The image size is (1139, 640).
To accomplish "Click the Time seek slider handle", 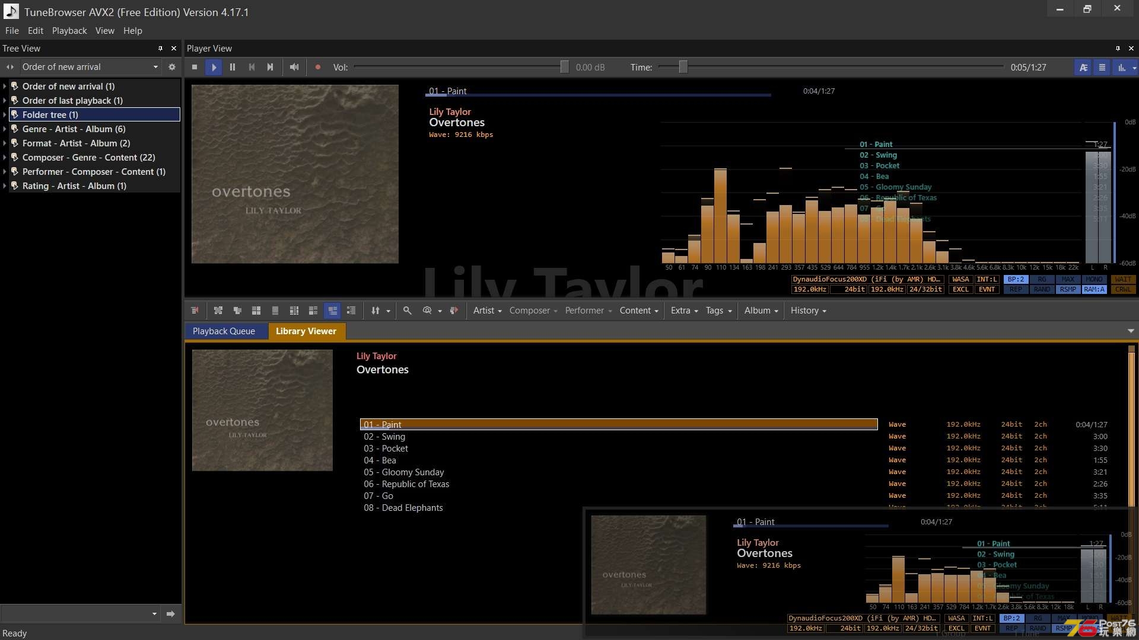I will coord(683,67).
